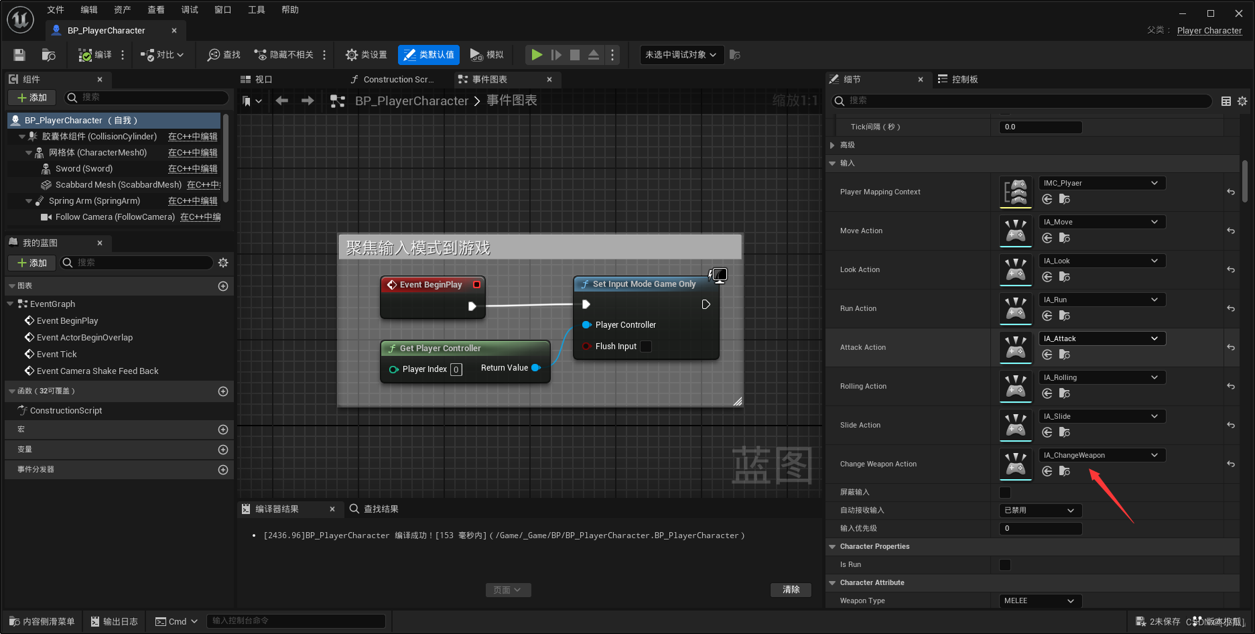Click the My Blueprint settings gear icon

point(223,263)
